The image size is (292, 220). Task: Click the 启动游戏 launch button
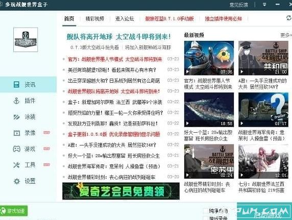(x=264, y=211)
